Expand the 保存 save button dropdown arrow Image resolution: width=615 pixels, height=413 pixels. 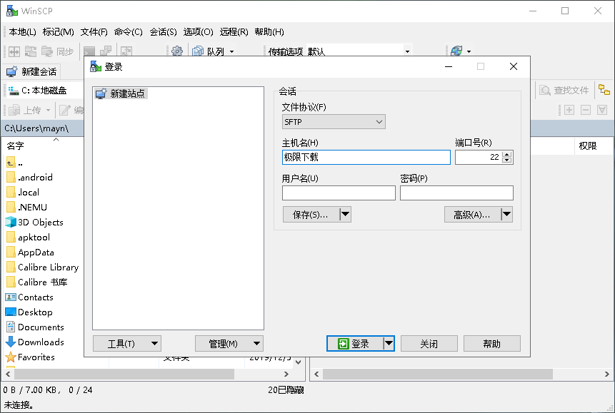345,215
